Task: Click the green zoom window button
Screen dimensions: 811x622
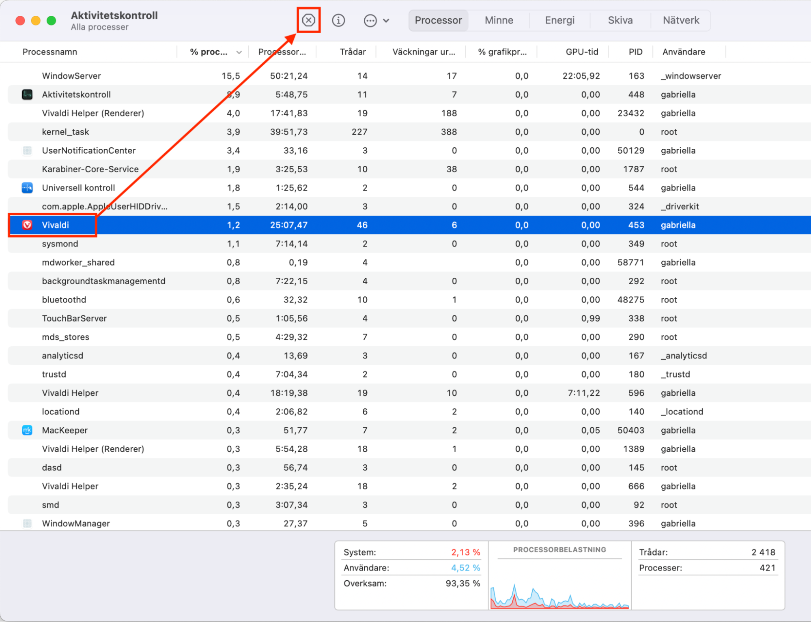Action: 51,20
